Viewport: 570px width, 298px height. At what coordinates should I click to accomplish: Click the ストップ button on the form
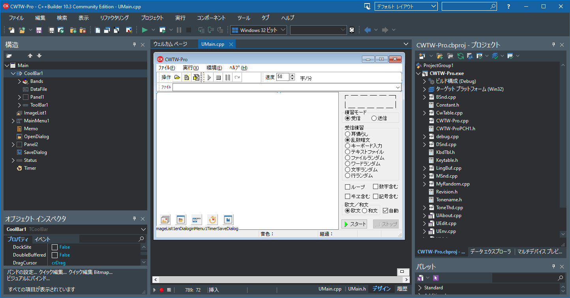pyautogui.click(x=386, y=224)
